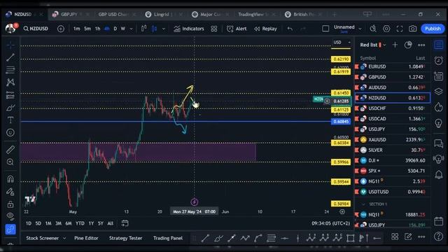Select the brush drawing tool
448x252 pixels.
pos(10,108)
